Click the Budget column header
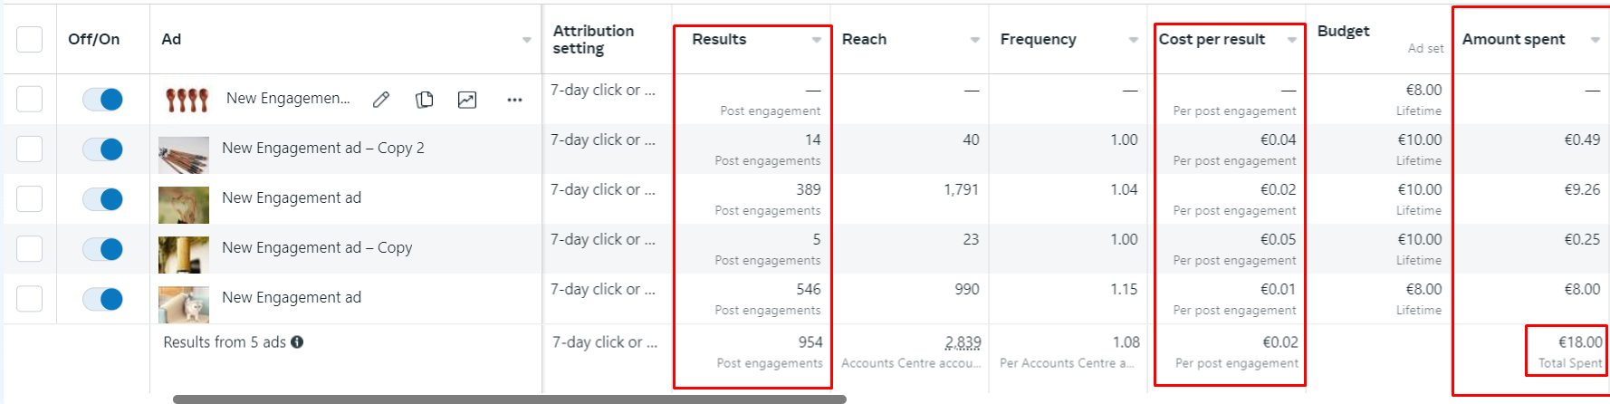Image resolution: width=1610 pixels, height=404 pixels. click(x=1343, y=31)
